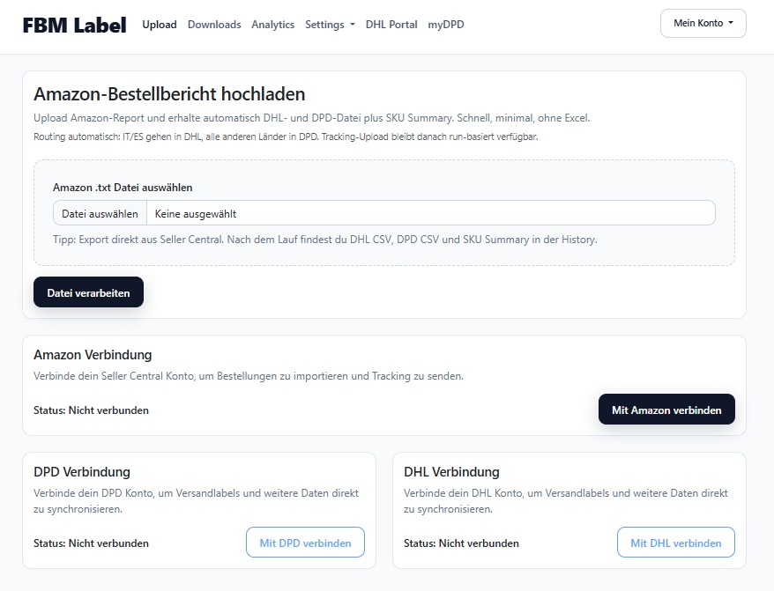This screenshot has width=774, height=591.
Task: Select the Amazon Verbindung card heading
Action: (x=93, y=355)
